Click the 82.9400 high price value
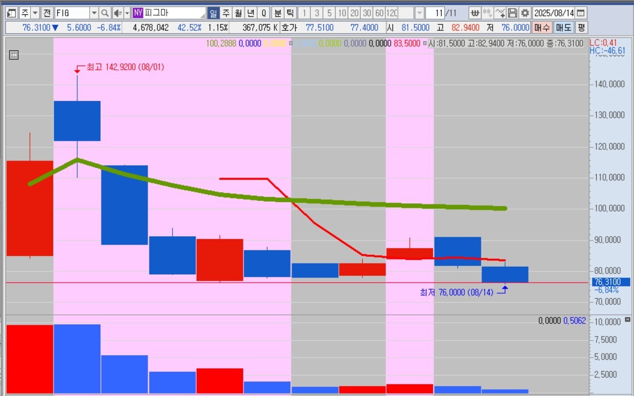This screenshot has width=634, height=396. 465,28
